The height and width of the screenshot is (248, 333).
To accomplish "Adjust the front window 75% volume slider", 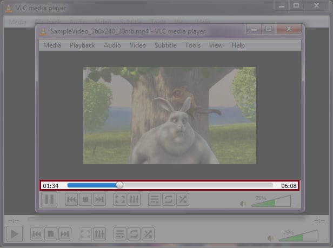I will [x=271, y=202].
